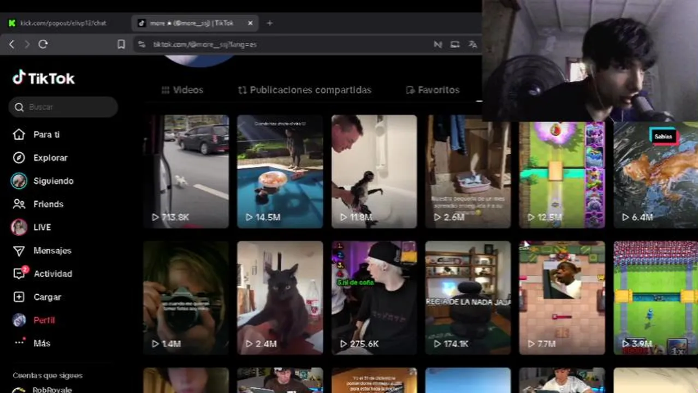698x393 pixels.
Task: Switch to the kick.com chat browser tab
Action: coord(64,23)
